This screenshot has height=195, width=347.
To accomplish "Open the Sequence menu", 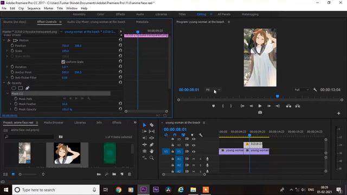I will pos(34,9).
